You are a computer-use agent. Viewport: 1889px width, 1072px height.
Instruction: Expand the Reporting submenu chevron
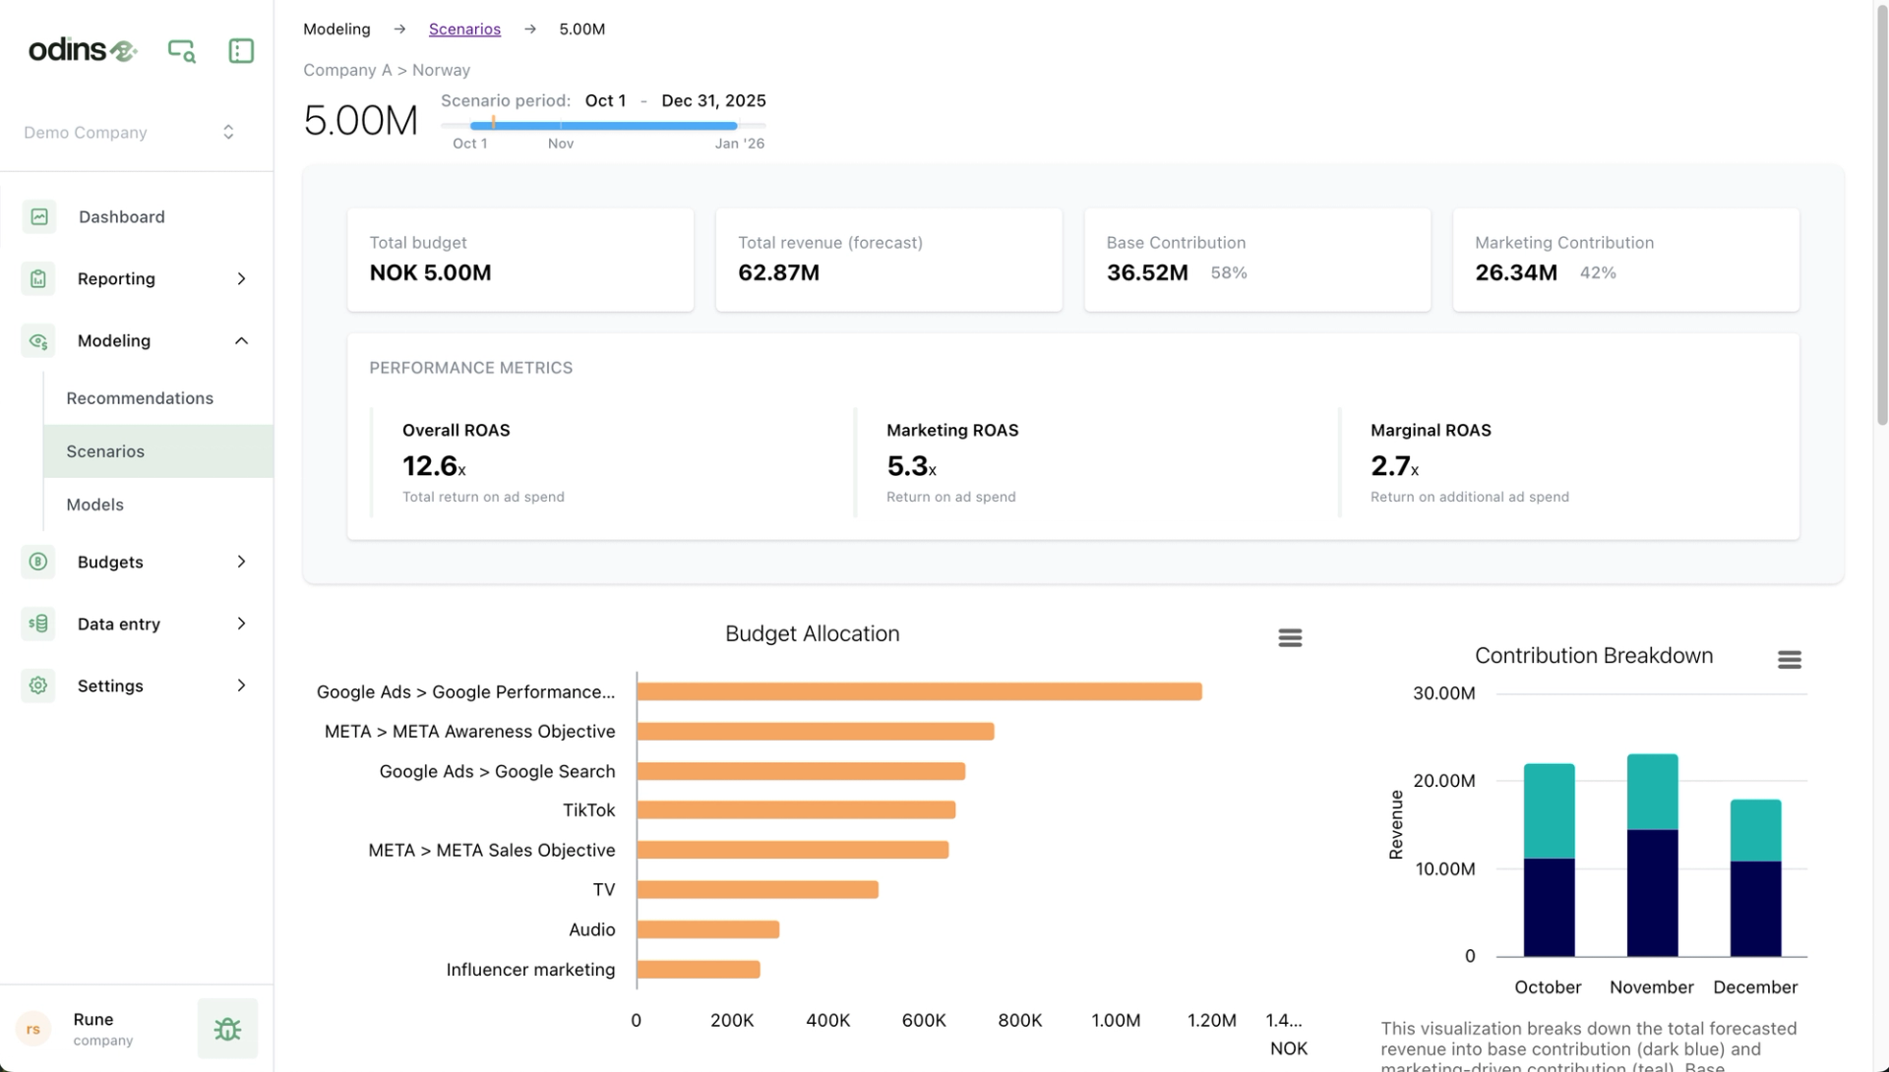(x=241, y=278)
